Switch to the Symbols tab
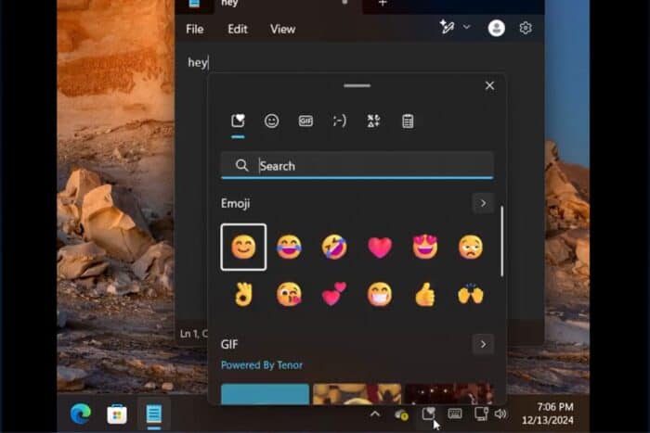The width and height of the screenshot is (650, 433). 373,121
